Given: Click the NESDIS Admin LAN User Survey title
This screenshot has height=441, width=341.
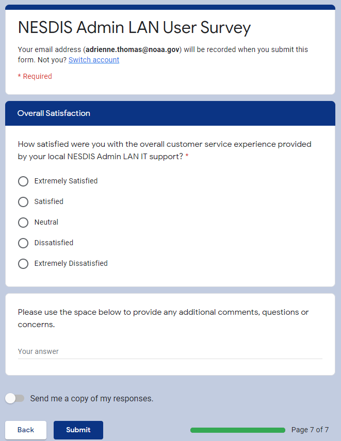Looking at the screenshot, I should point(134,27).
